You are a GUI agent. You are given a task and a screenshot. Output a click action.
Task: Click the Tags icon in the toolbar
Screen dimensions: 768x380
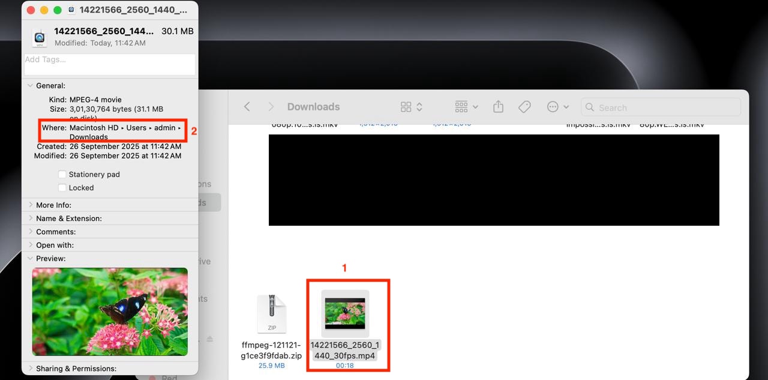point(524,106)
